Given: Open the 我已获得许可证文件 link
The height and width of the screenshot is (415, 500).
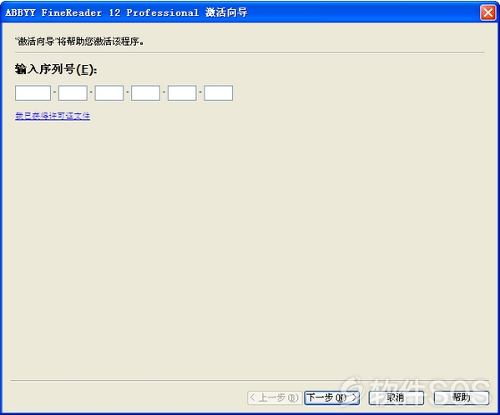Looking at the screenshot, I should (x=53, y=116).
